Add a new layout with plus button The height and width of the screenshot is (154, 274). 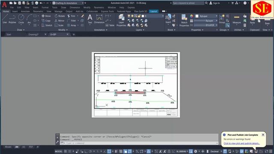(x=38, y=147)
